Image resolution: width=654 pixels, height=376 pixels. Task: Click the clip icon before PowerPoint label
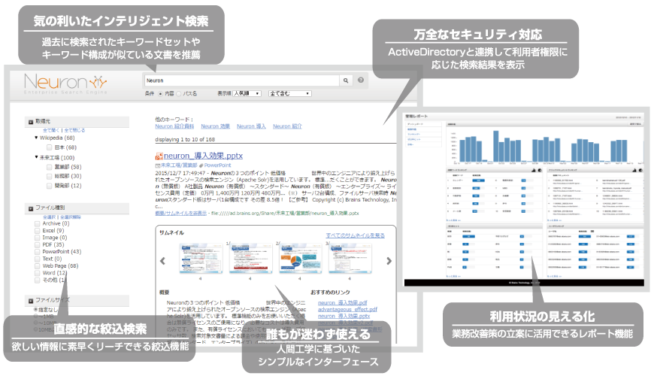pos(201,165)
